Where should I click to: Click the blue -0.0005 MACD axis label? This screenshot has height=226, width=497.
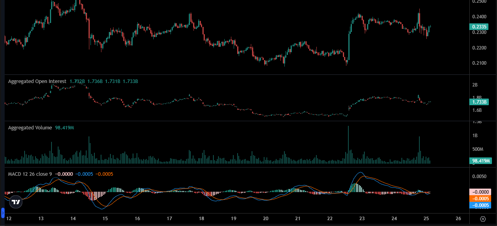coord(480,205)
